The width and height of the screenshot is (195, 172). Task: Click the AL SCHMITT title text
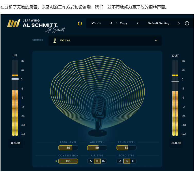click(x=40, y=25)
